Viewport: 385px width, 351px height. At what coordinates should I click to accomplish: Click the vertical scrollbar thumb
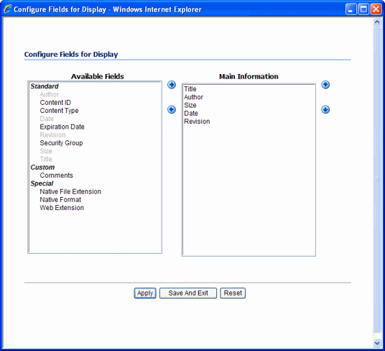point(377,179)
